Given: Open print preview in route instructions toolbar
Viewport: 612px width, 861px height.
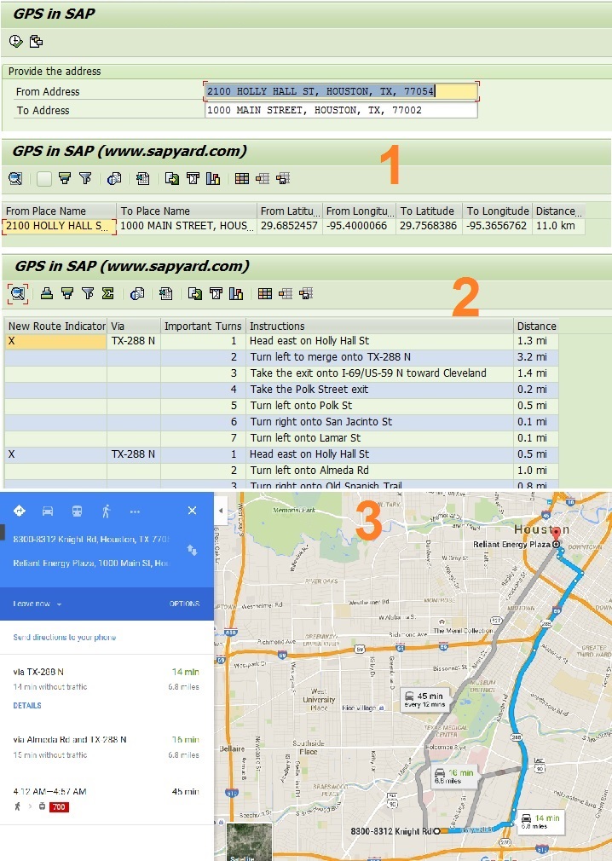Looking at the screenshot, I should click(137, 294).
